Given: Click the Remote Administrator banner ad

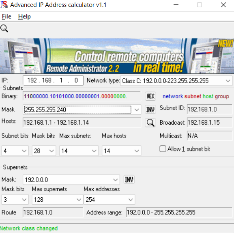Looking at the screenshot, I should [x=117, y=56].
